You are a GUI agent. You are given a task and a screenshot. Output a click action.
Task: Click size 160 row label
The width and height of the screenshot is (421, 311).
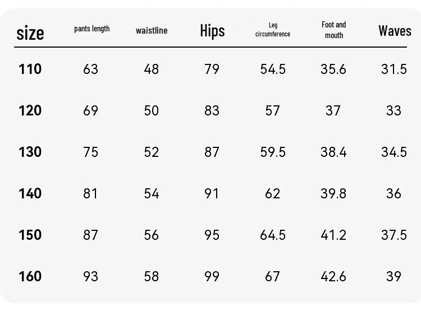click(x=30, y=276)
